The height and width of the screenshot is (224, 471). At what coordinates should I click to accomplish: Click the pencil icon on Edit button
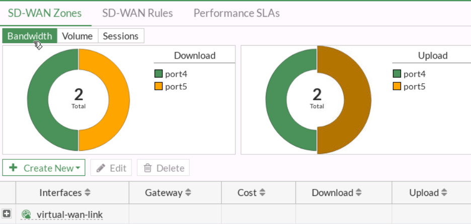coord(101,168)
